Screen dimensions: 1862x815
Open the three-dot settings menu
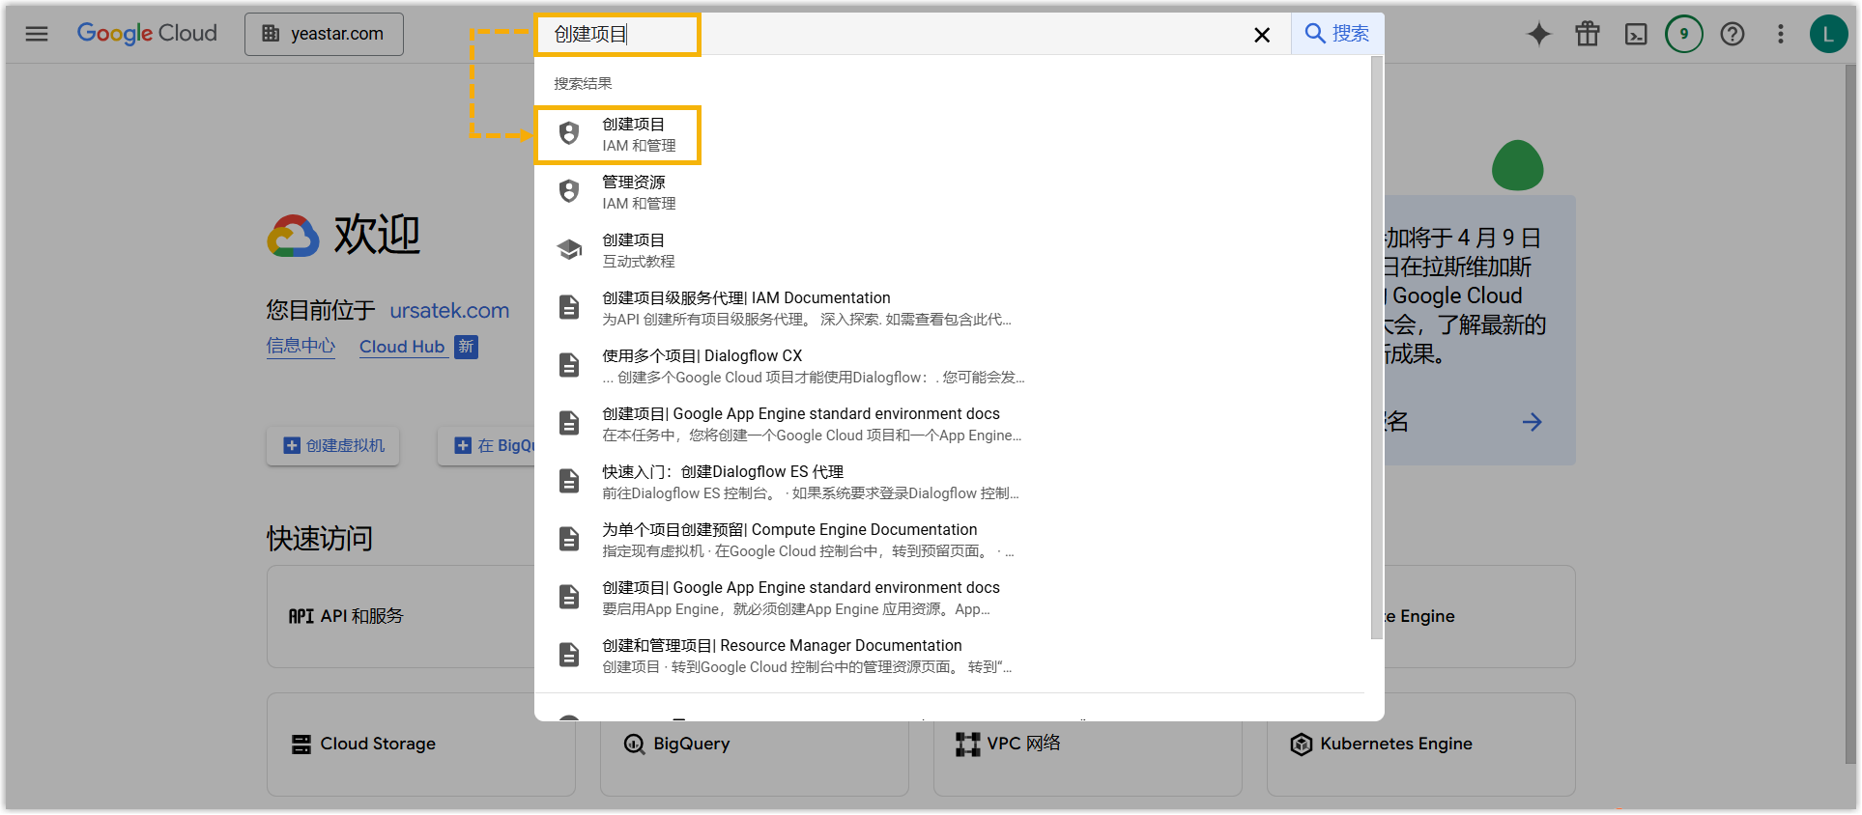1780,35
